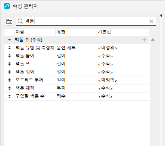Viewport: 165px width, 146px height.
Task: Sort by the 유형 column header
Action: point(76,32)
